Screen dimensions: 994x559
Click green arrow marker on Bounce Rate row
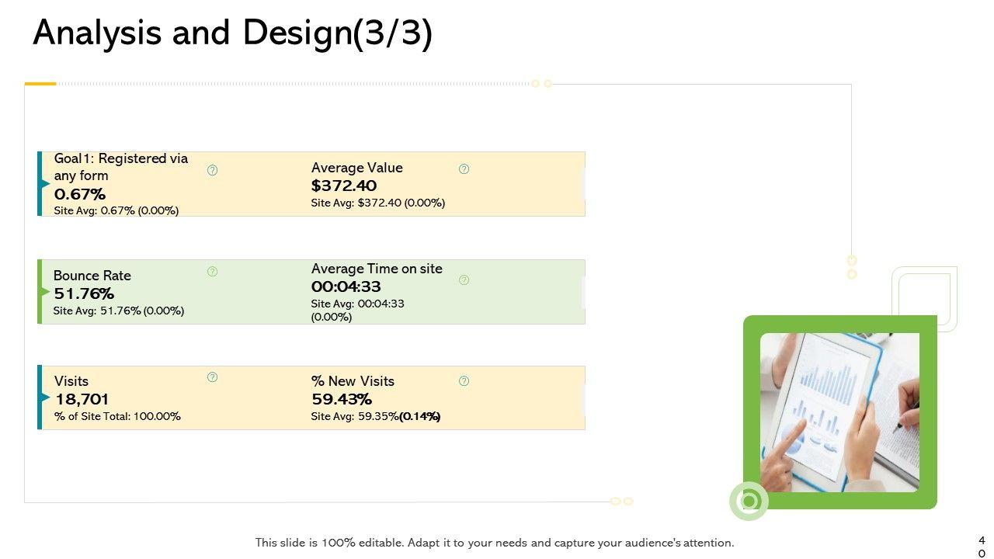click(45, 292)
